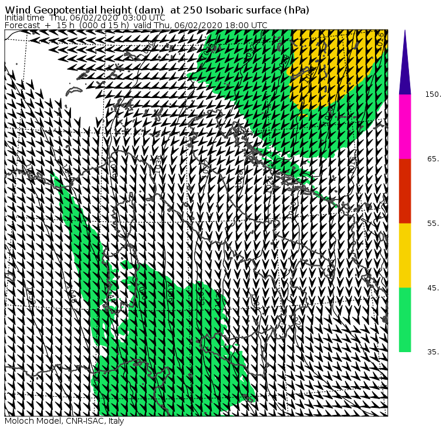Click the title 'Wind Geopotential height (dam)'
Screen dimensions: 446x429
click(x=84, y=10)
